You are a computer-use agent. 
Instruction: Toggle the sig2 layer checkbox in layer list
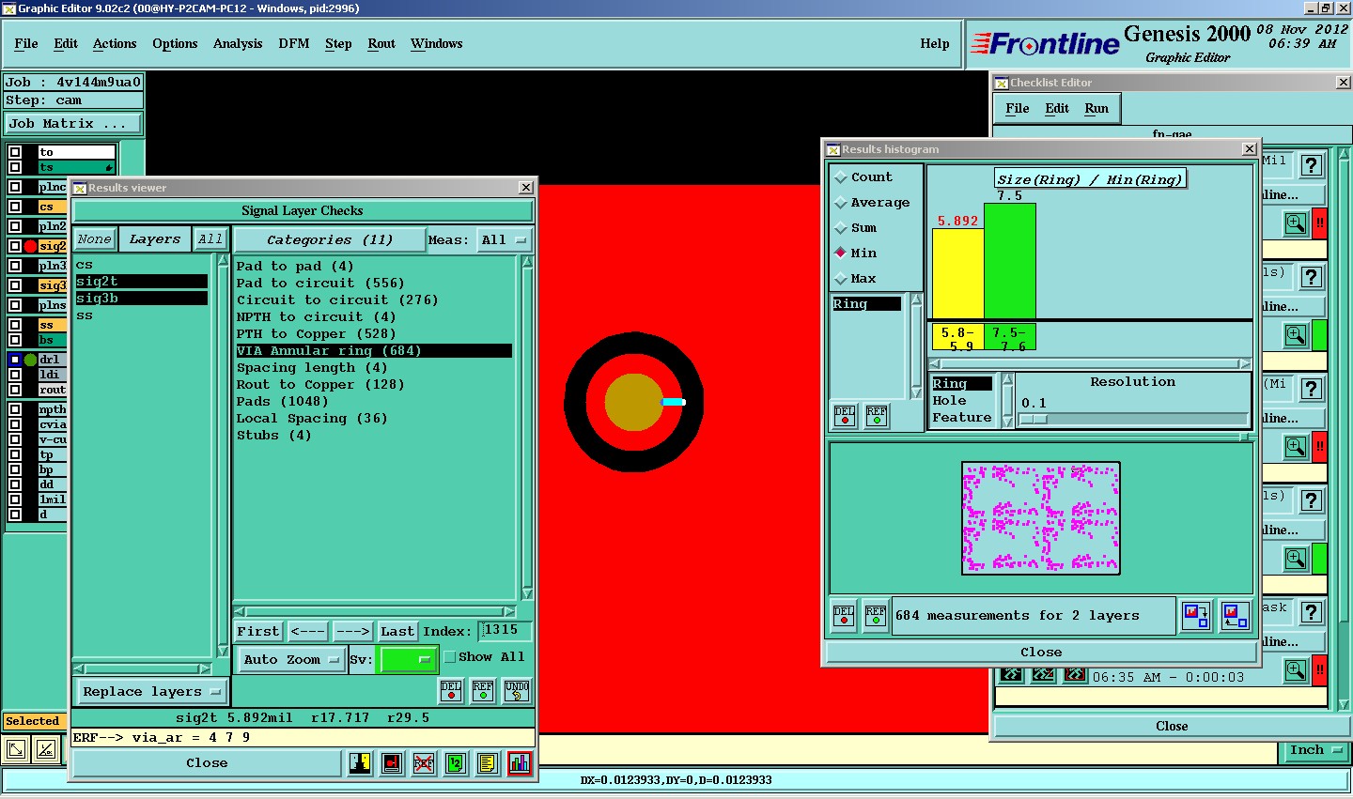point(15,246)
